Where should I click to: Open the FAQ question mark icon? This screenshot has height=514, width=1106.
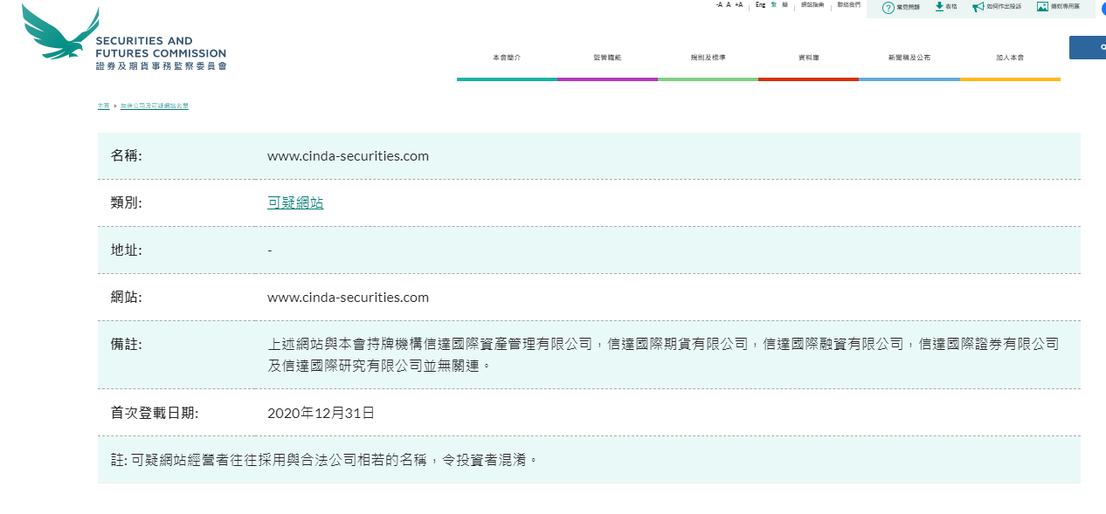(x=888, y=7)
